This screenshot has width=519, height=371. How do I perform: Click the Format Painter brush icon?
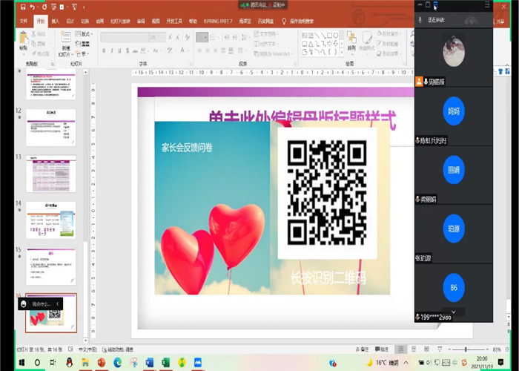(34, 53)
